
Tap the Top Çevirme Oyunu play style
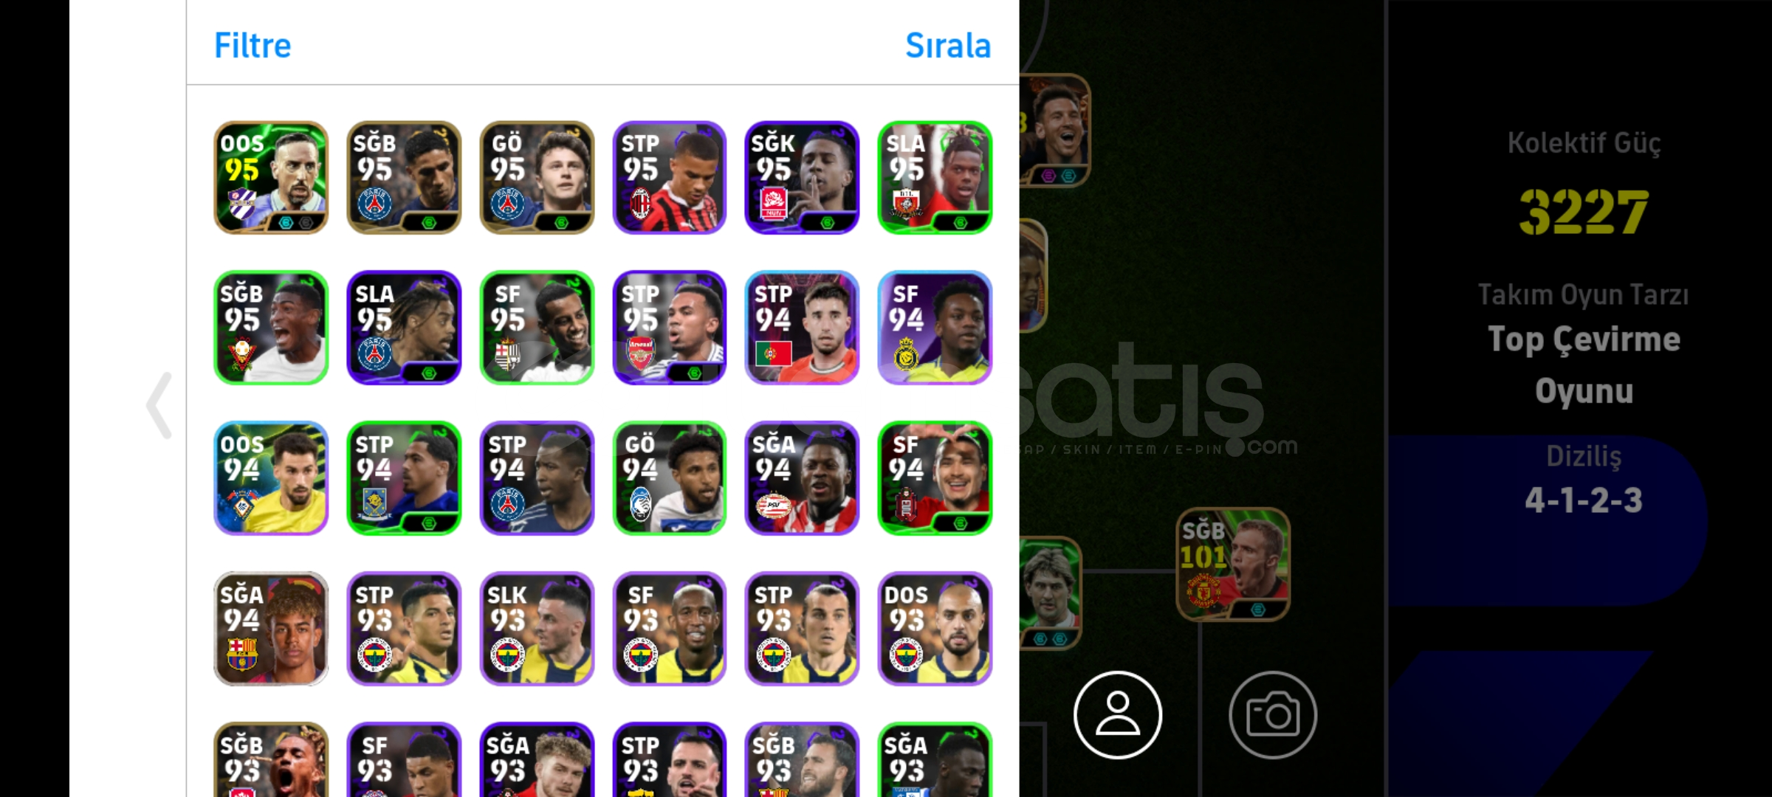point(1584,365)
